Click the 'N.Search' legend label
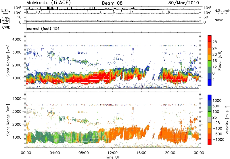The image size is (230, 159). 222,11
